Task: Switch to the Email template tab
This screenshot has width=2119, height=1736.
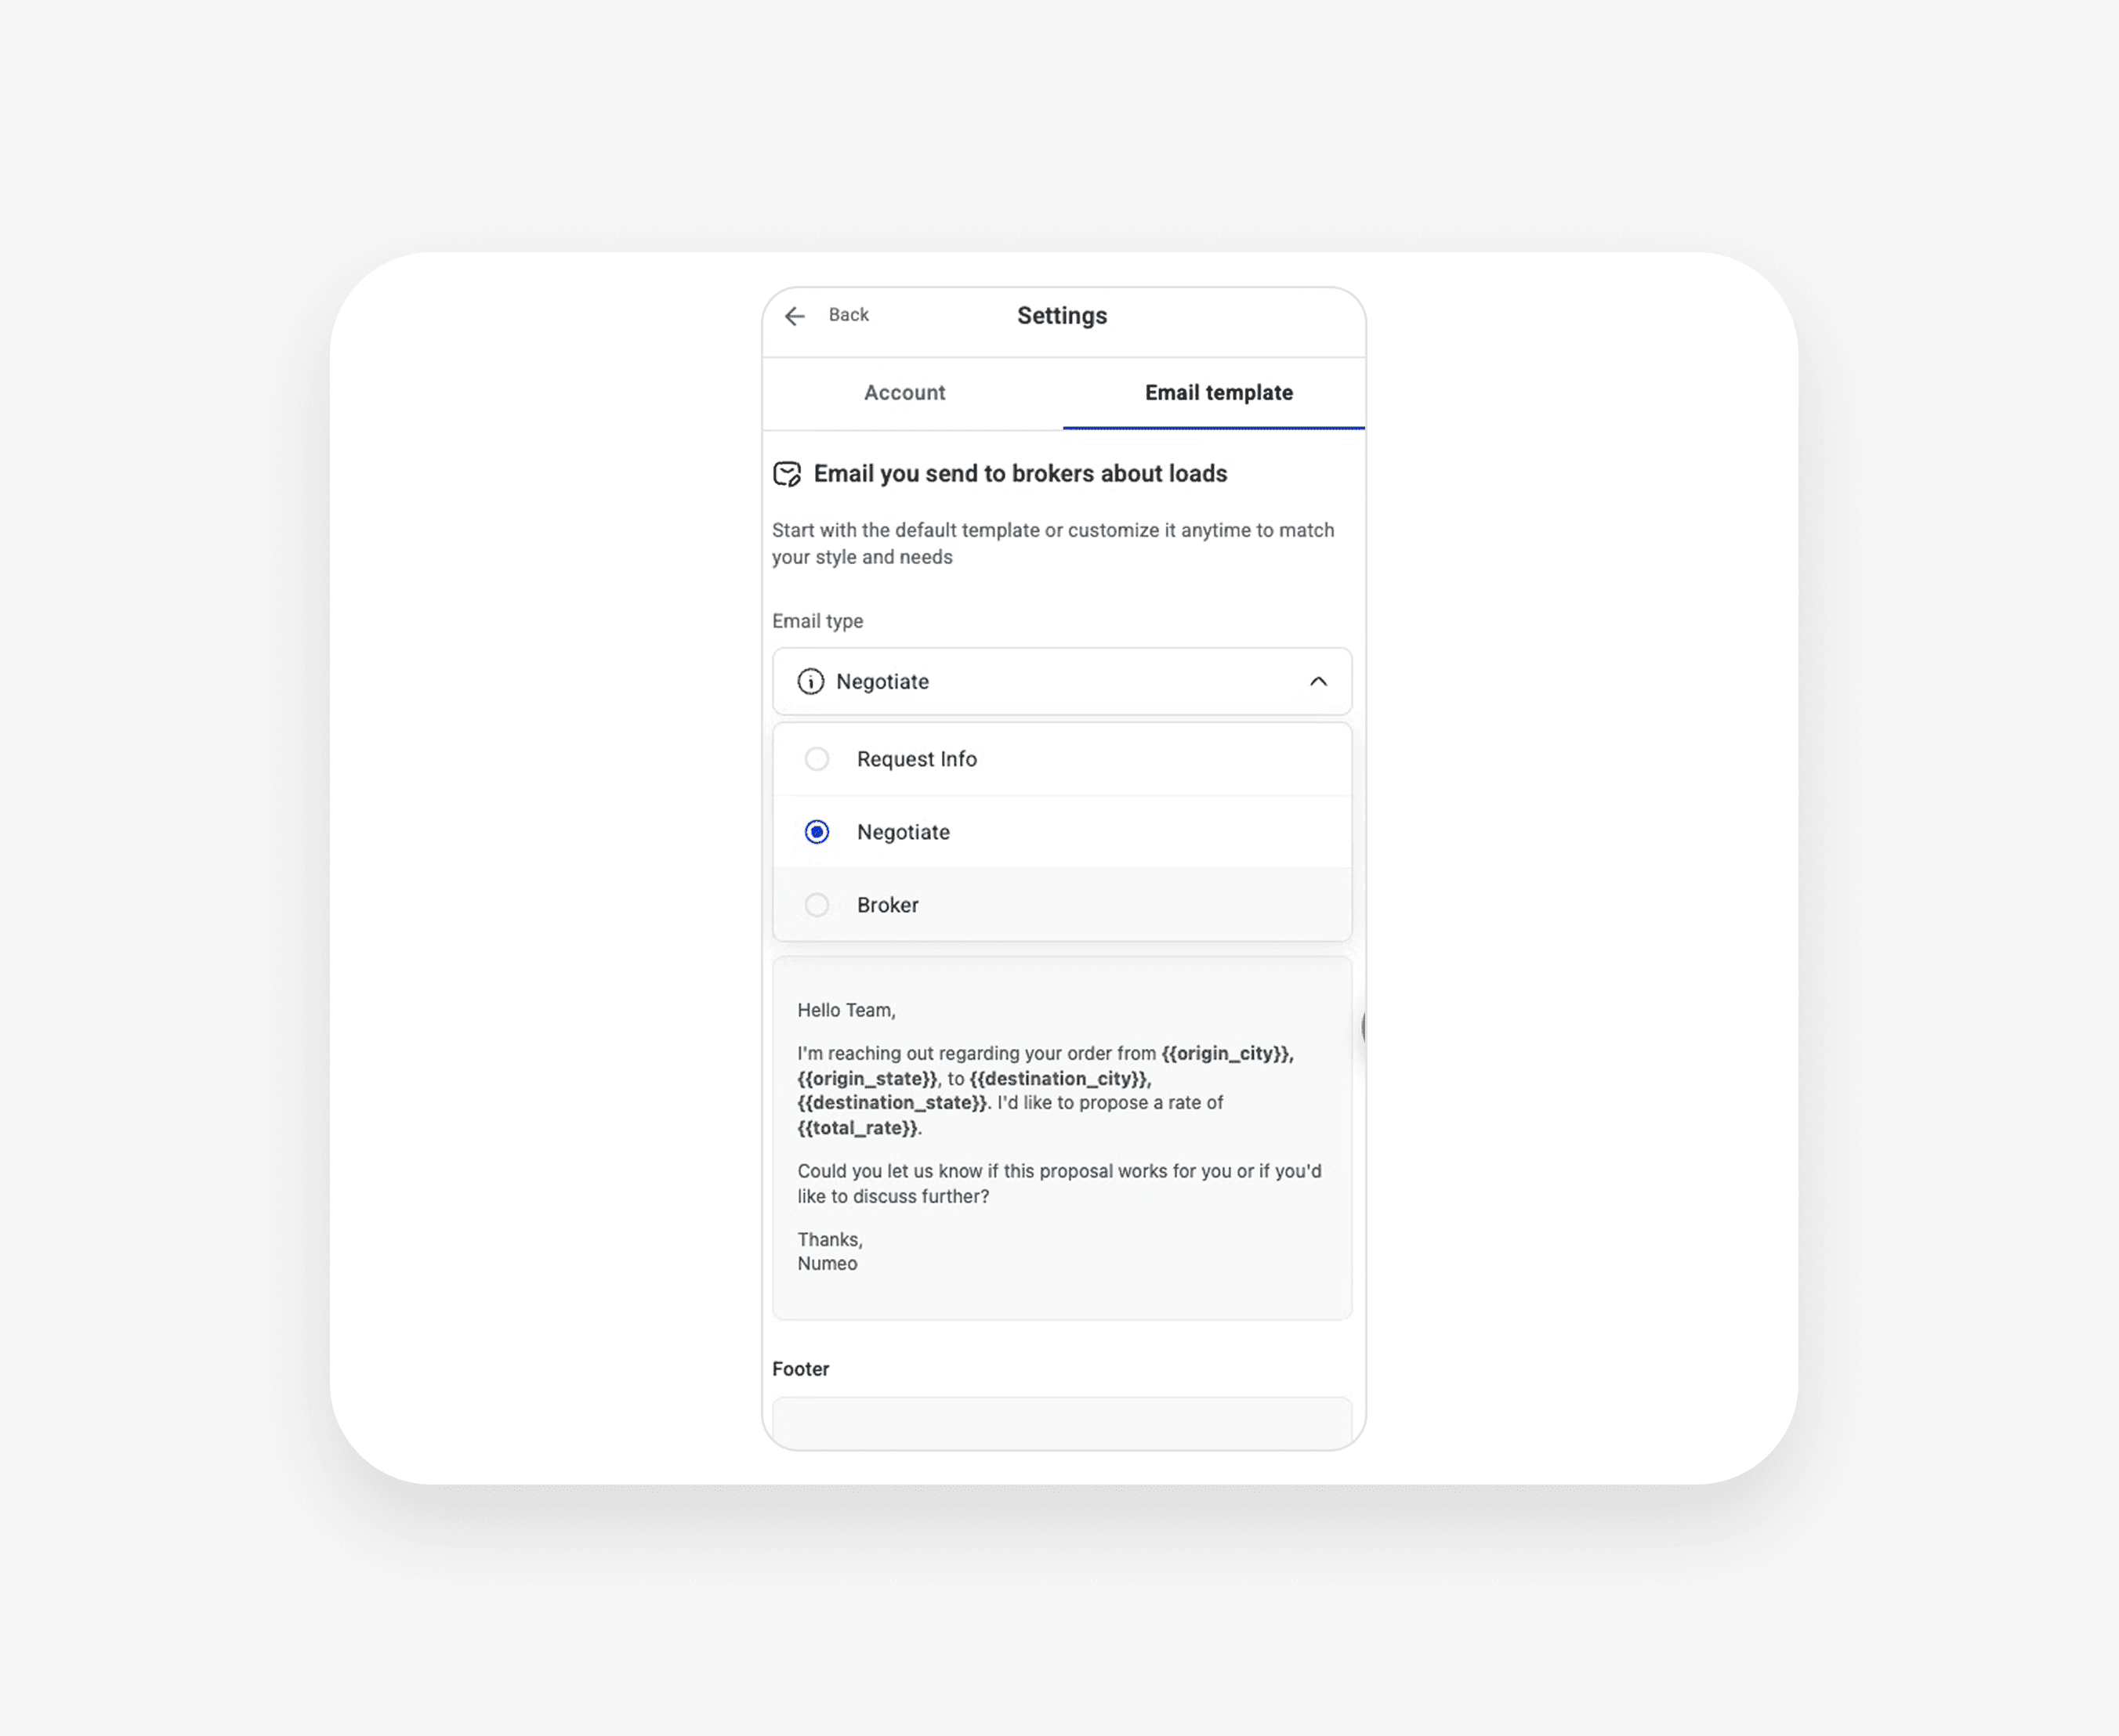Action: [x=1218, y=392]
